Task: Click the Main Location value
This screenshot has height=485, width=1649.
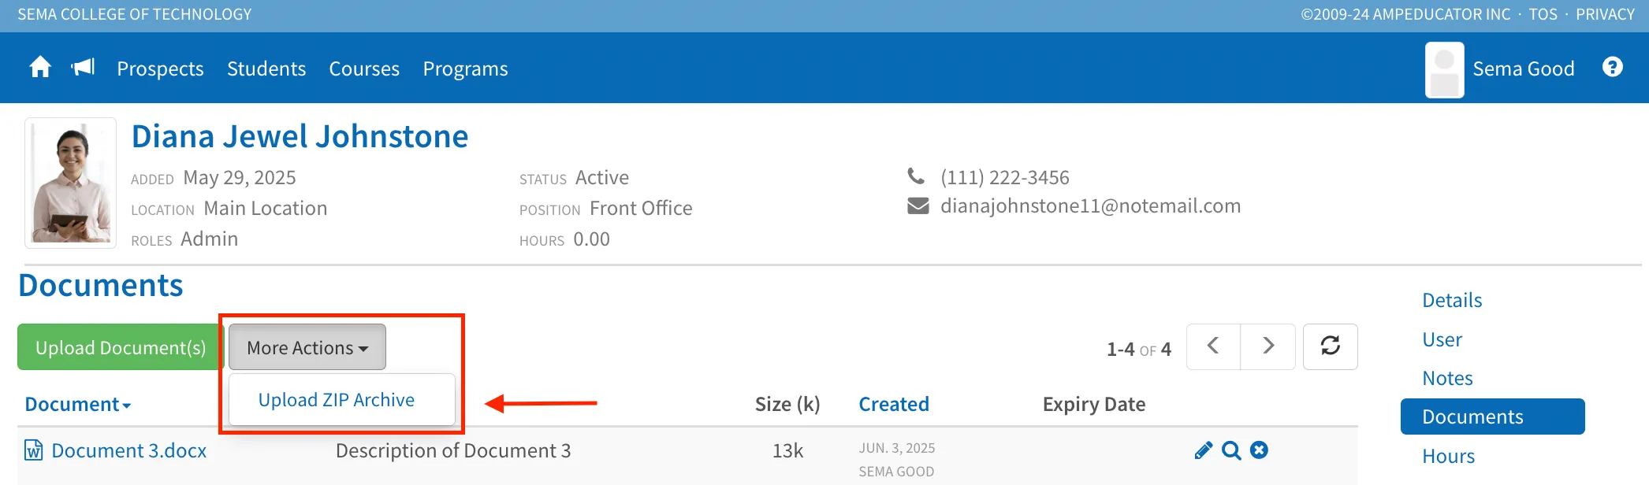Action: 266,208
